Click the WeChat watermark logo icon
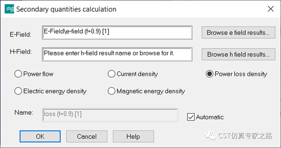Screen dimensions: 281x148 pos(212,136)
